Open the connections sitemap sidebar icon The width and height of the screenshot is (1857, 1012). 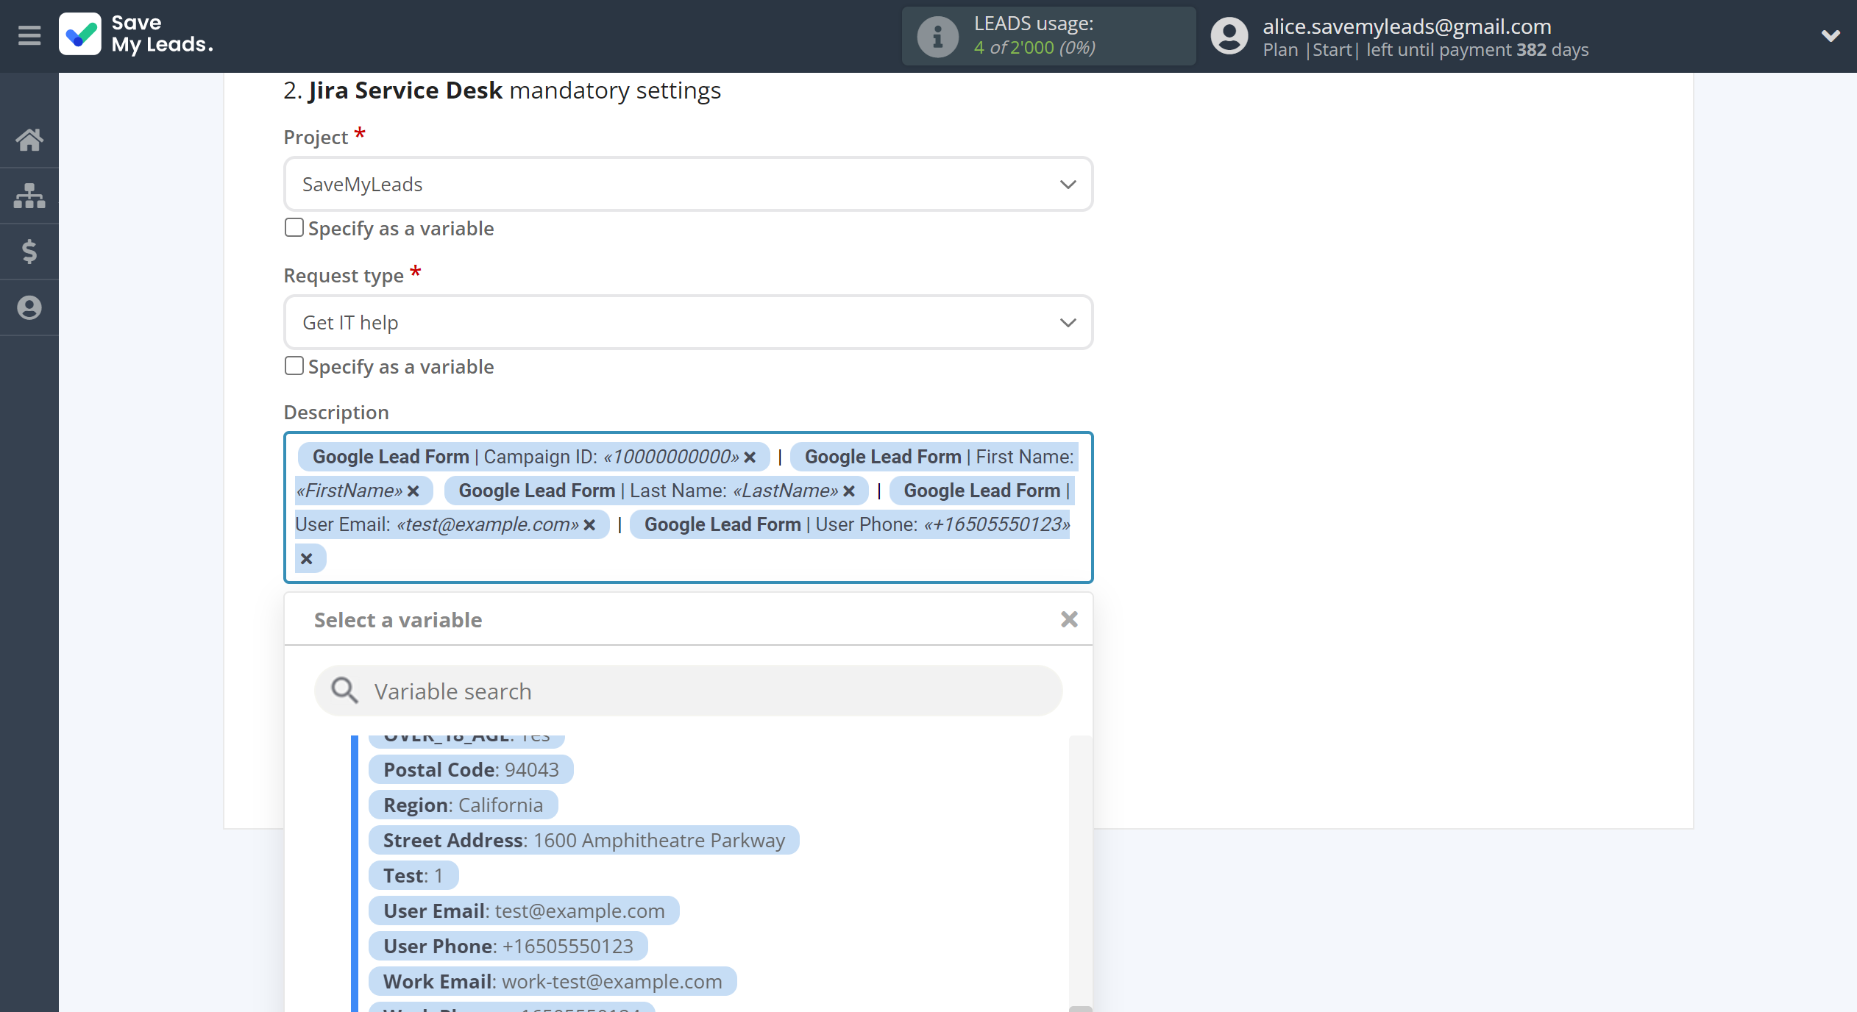29,196
